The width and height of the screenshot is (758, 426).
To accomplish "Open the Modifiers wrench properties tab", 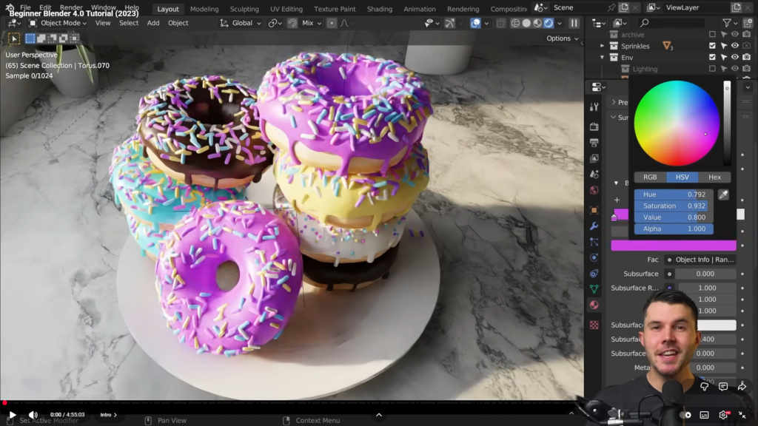I will pos(594,226).
